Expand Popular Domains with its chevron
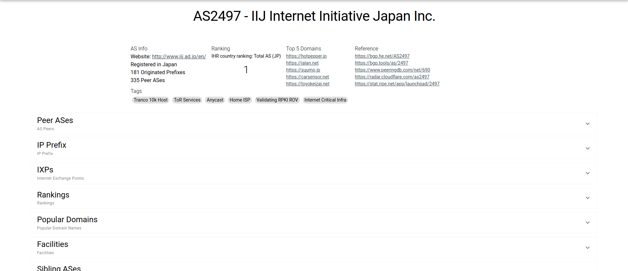The image size is (628, 271). [587, 223]
